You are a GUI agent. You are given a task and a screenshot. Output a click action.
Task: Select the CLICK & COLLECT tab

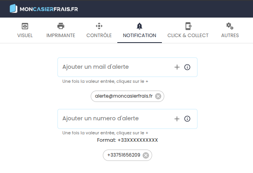(x=188, y=35)
